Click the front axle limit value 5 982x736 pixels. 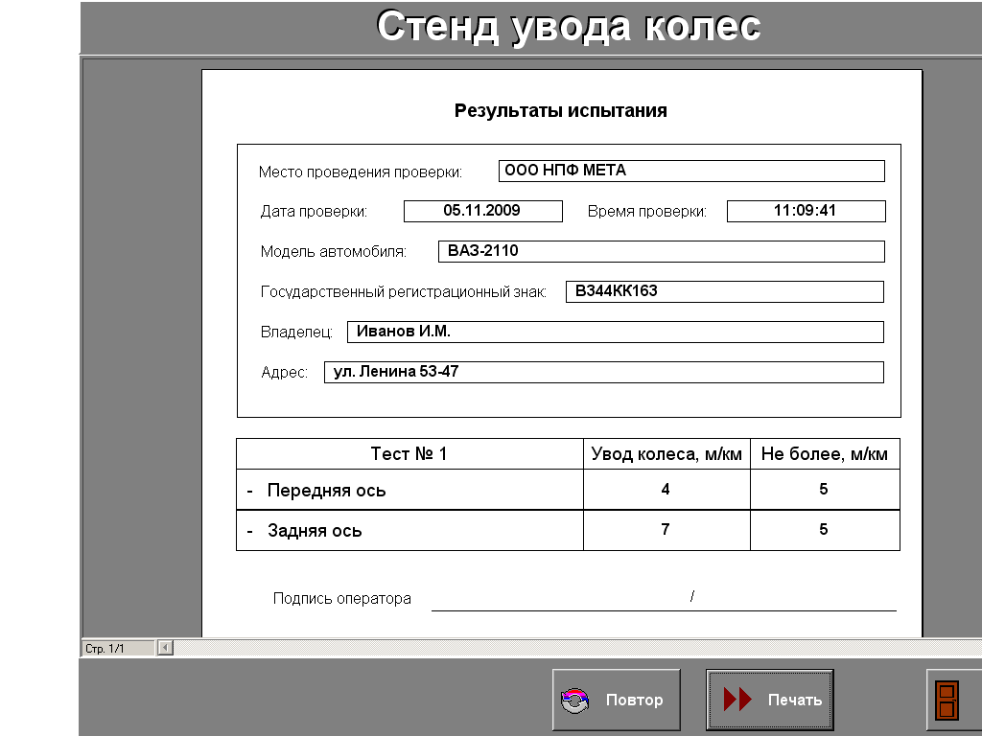[x=824, y=490]
